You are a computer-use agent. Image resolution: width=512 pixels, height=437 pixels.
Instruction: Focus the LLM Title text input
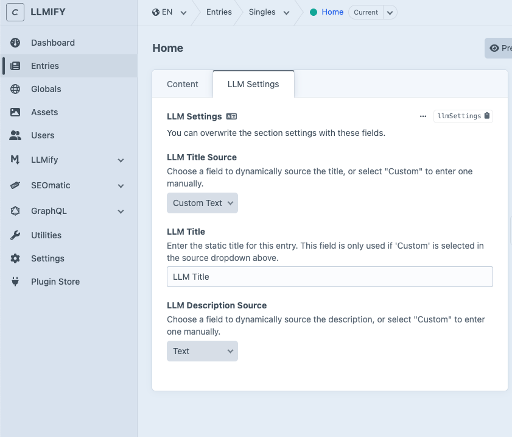[x=330, y=277]
